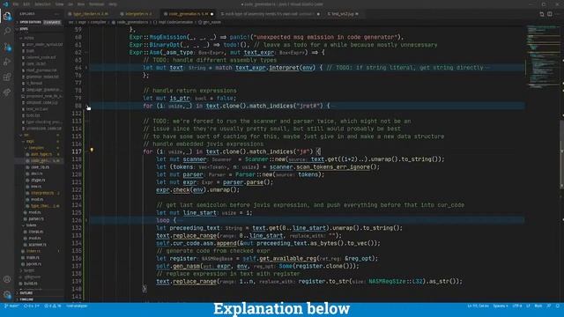
Task: Click line number 117 in the gutter
Action: point(77,151)
